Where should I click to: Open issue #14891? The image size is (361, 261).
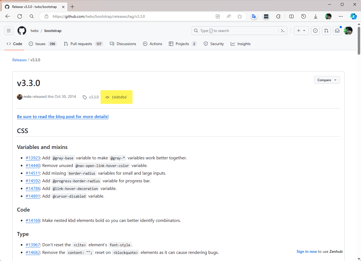pos(33,196)
